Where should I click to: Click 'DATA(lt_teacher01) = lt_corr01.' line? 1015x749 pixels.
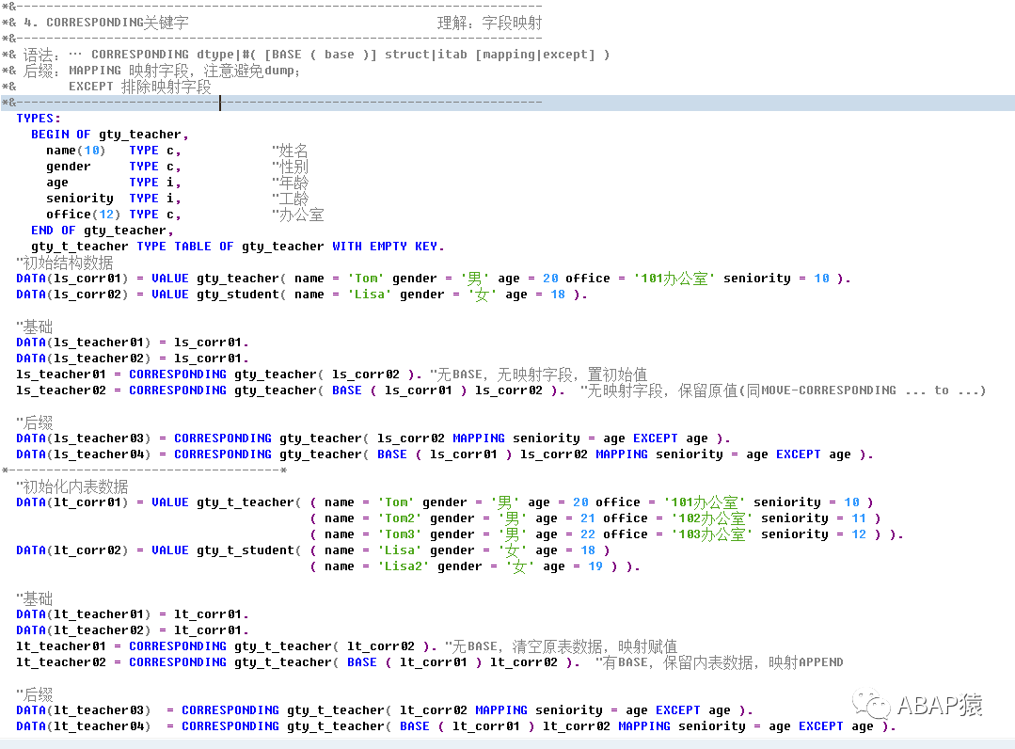pyautogui.click(x=133, y=614)
